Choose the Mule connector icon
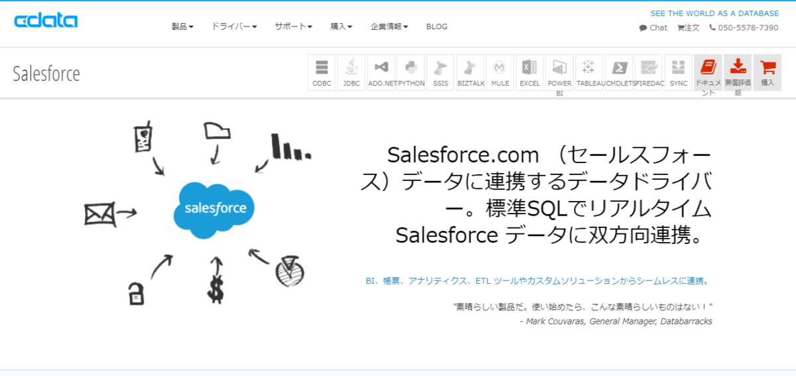796x376 pixels. coord(500,72)
